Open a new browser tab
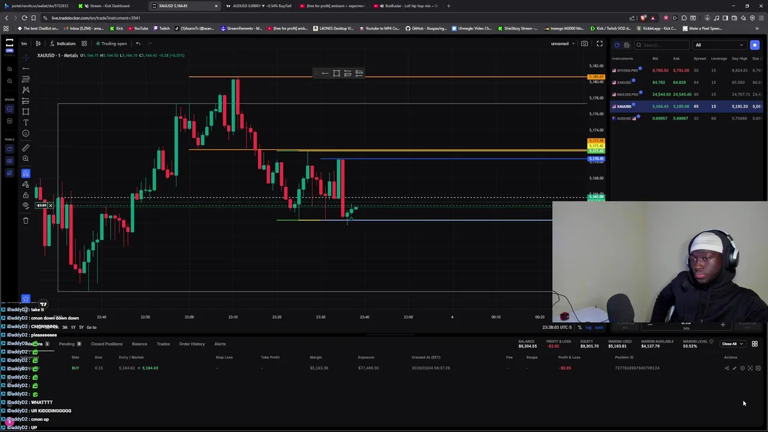This screenshot has width=768, height=432. [x=448, y=6]
